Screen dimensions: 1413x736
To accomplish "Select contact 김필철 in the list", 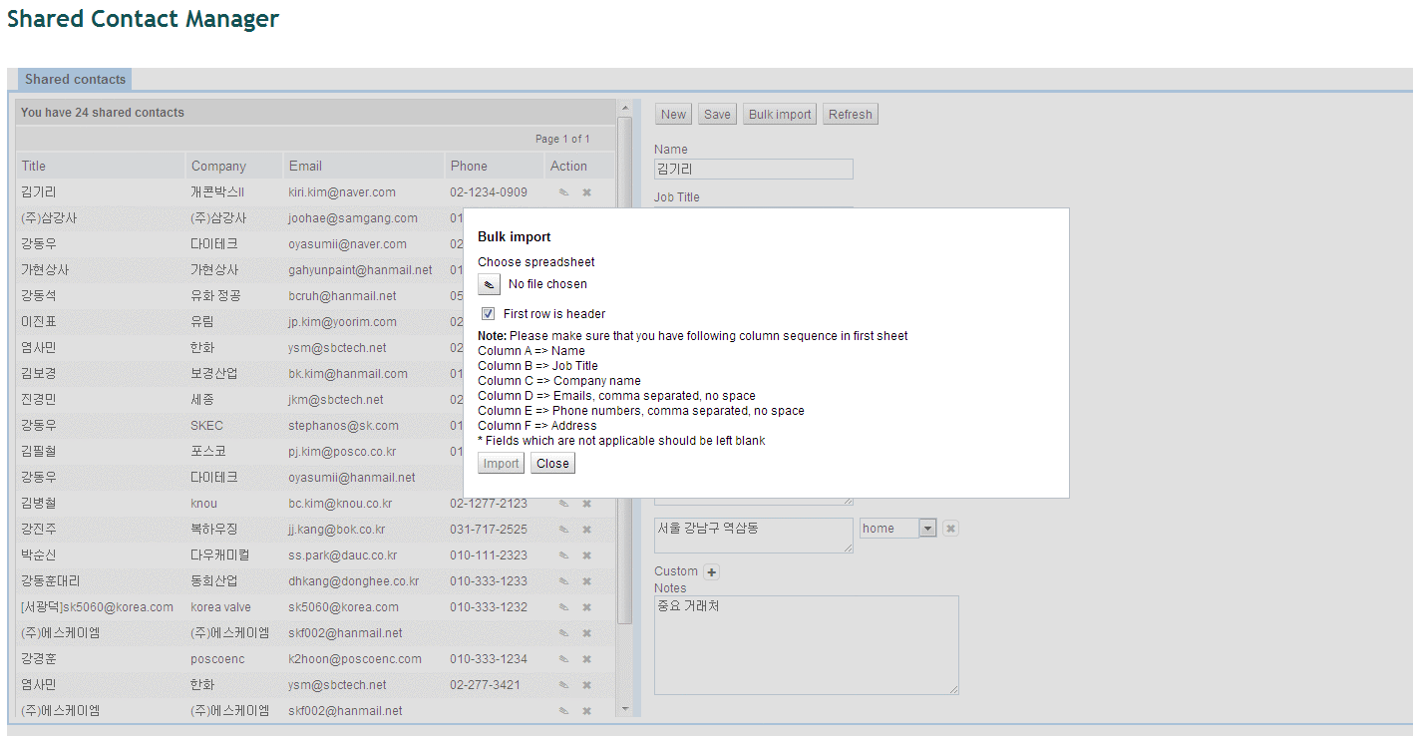I will [39, 451].
